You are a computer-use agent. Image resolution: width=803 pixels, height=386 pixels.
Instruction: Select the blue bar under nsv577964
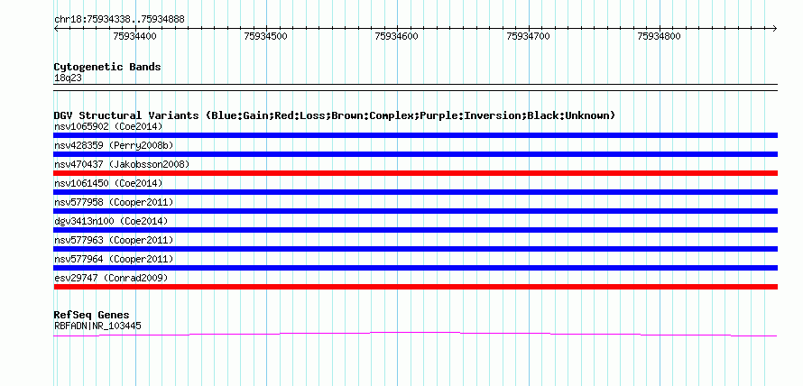click(415, 268)
